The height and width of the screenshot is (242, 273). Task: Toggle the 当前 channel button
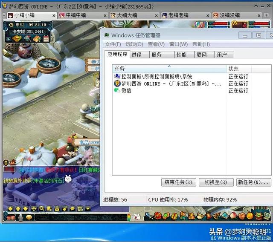[x=11, y=217]
